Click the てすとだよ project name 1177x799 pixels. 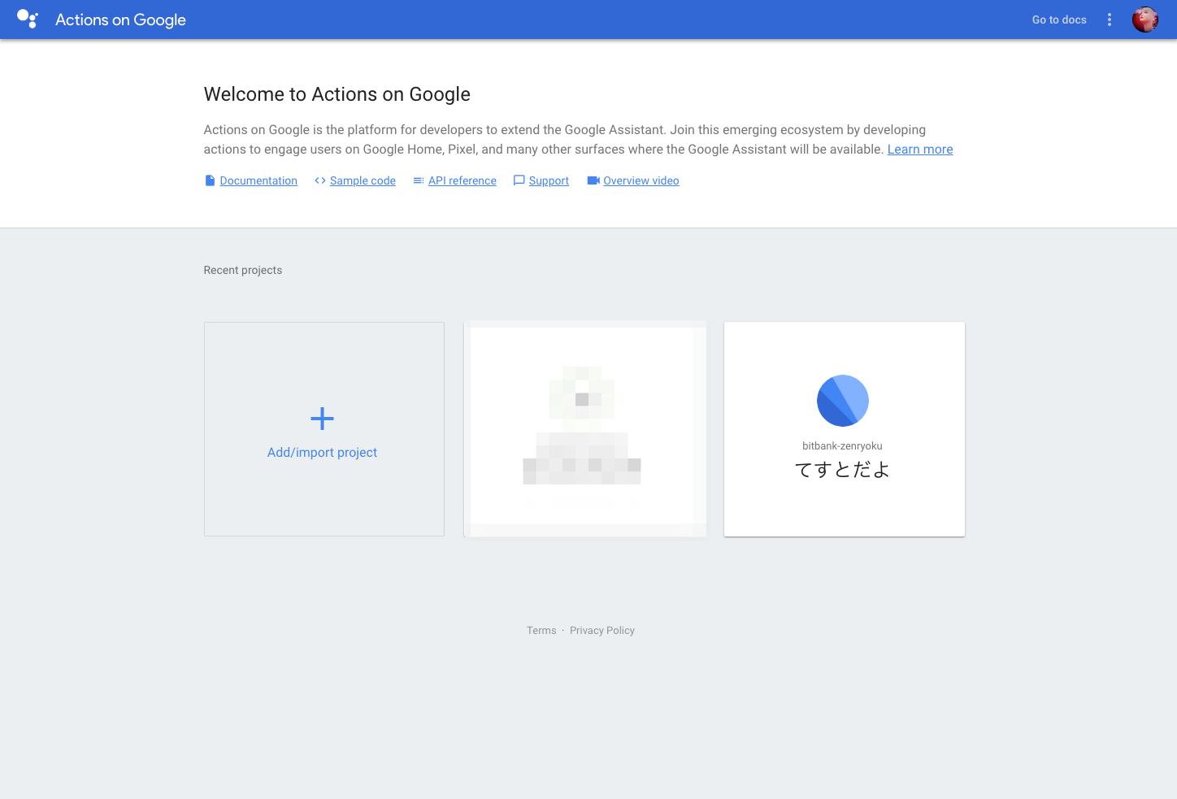[x=843, y=470]
